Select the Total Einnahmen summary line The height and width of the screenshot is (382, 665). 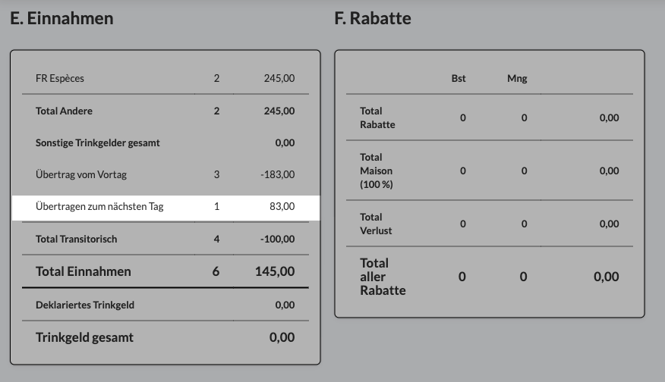pyautogui.click(x=165, y=271)
